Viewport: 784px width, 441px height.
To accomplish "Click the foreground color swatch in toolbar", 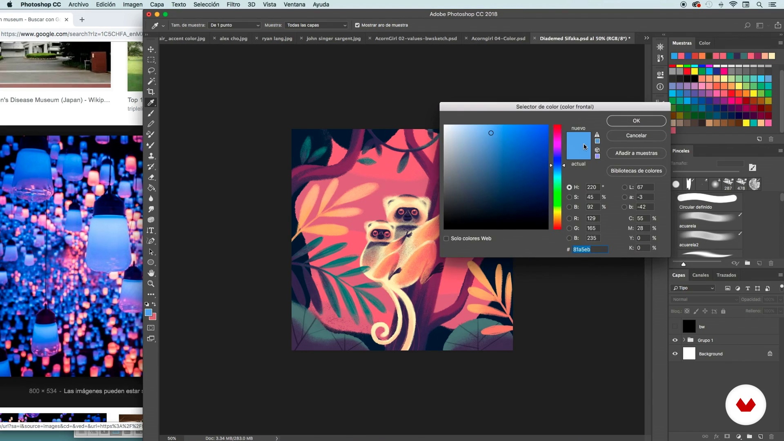I will [x=149, y=312].
